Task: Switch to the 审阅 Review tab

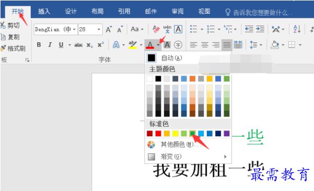Action: point(178,11)
